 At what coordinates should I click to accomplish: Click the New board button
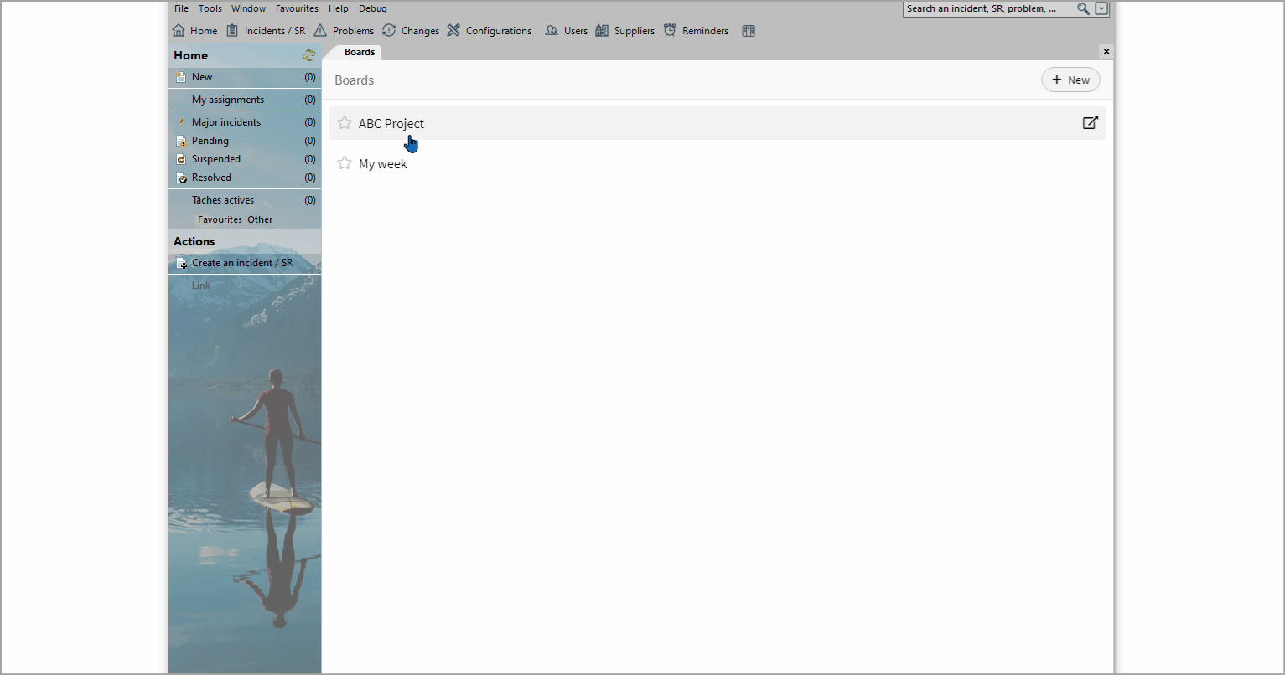tap(1070, 80)
